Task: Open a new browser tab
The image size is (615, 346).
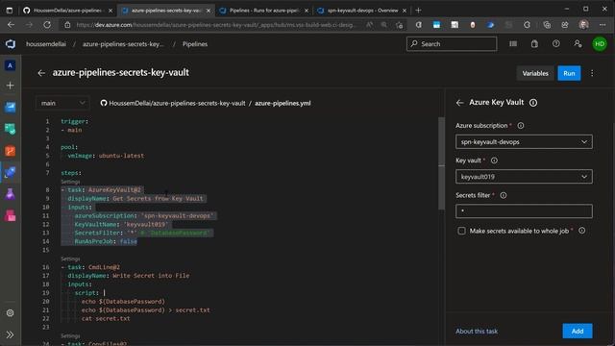Action: (418, 11)
